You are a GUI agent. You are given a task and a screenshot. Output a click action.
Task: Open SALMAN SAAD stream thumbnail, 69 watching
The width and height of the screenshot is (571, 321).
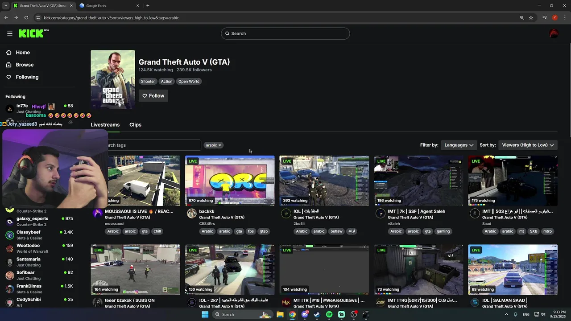[513, 270]
